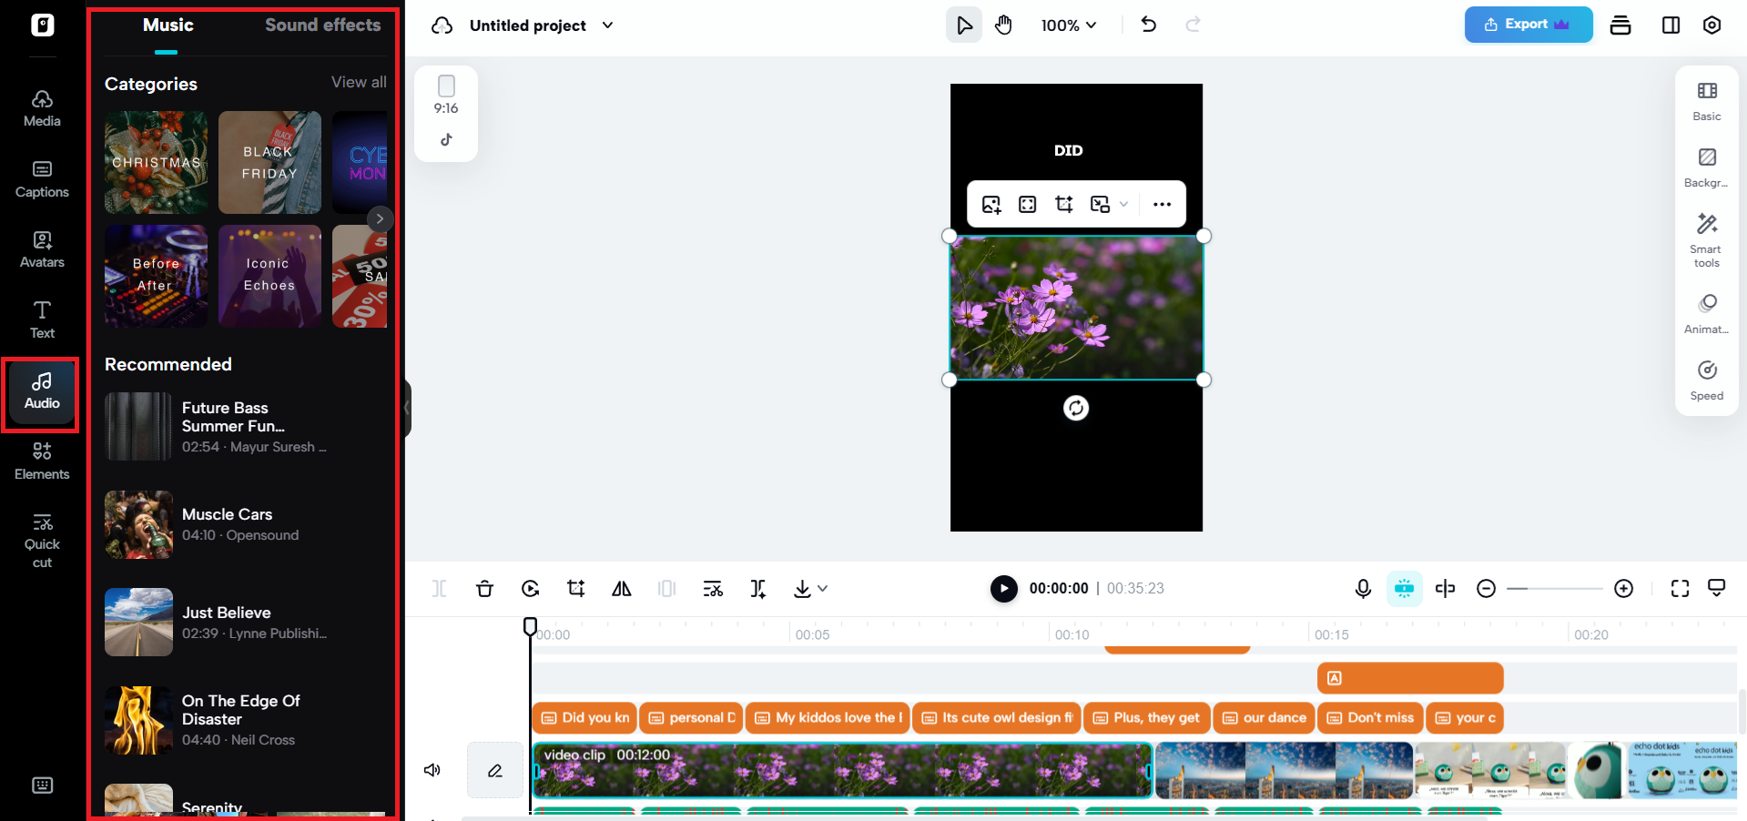Expand the zoom percentage dropdown
The image size is (1747, 821).
click(1068, 25)
